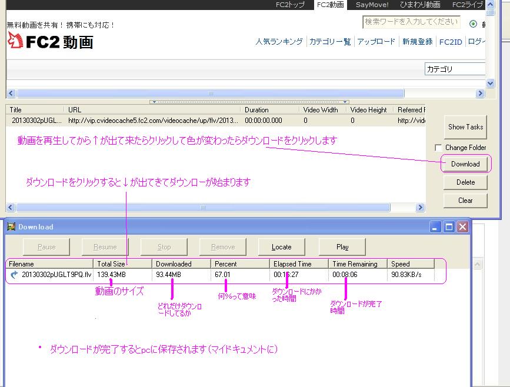Open the 新規登録 link
Image resolution: width=510 pixels, height=387 pixels.
pyautogui.click(x=417, y=42)
